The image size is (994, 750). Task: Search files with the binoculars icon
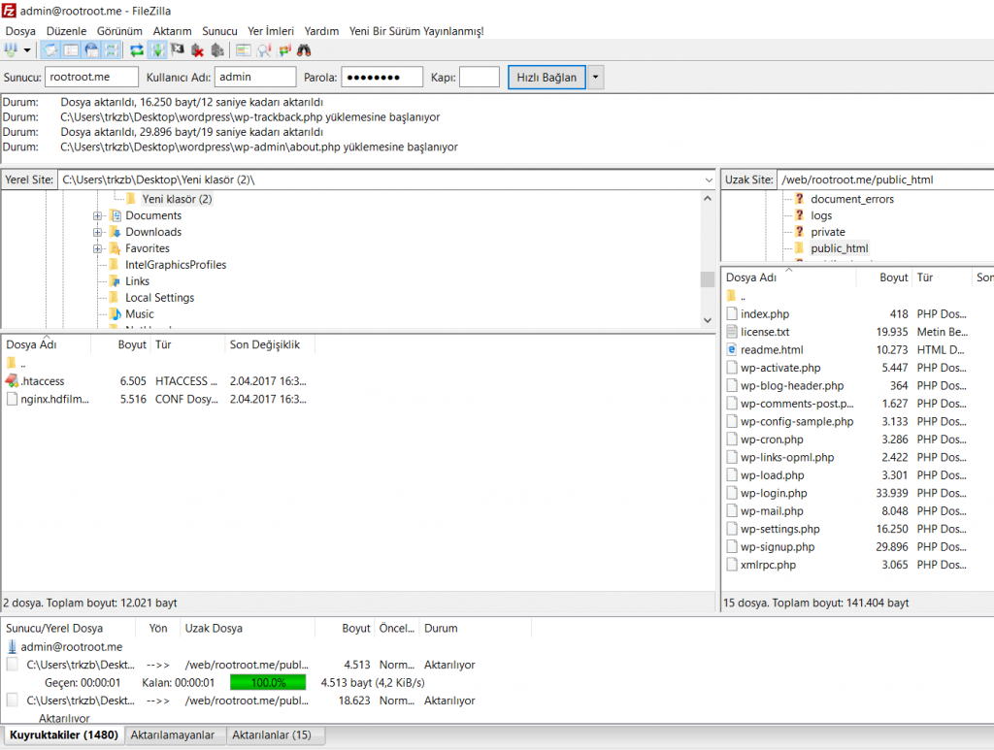coord(304,50)
